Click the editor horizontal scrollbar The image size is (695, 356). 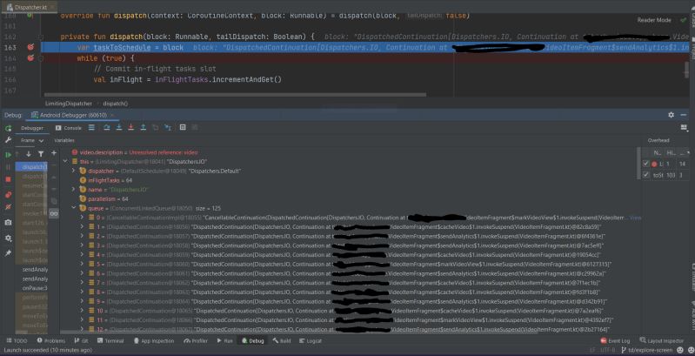click(x=235, y=94)
